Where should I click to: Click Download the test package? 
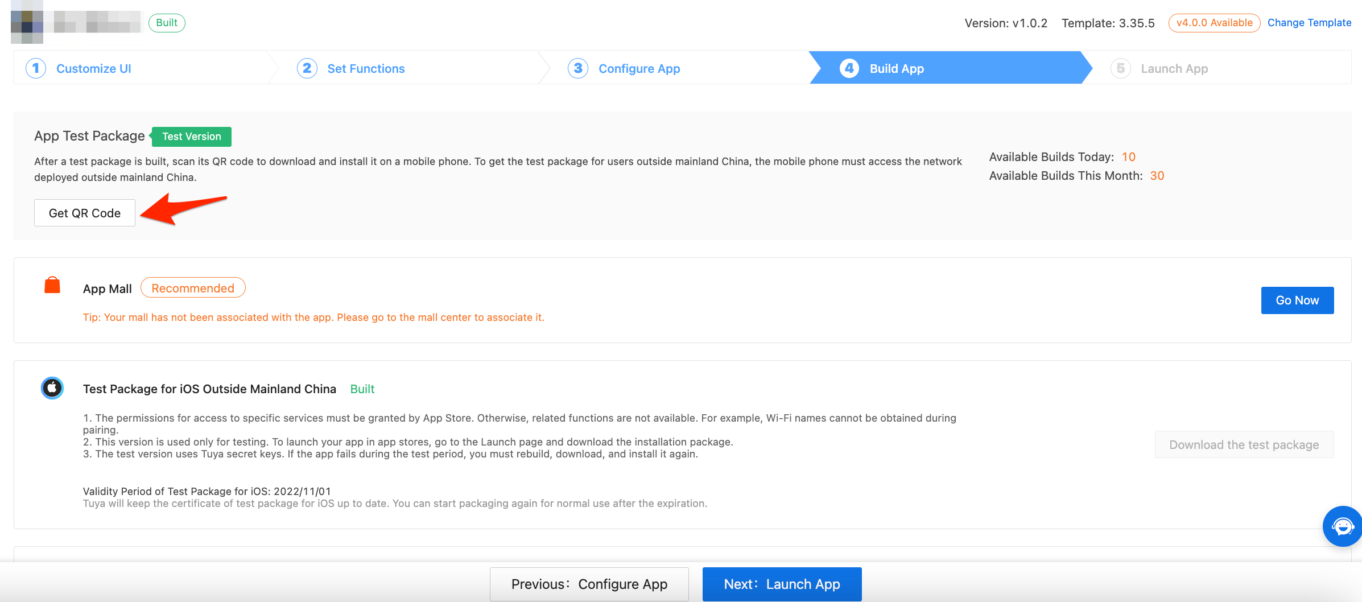click(x=1243, y=444)
